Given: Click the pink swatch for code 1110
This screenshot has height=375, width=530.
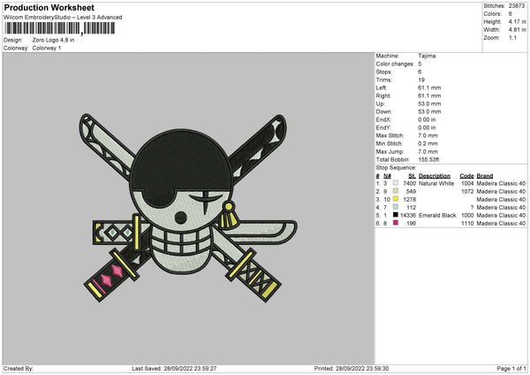Looking at the screenshot, I should tap(395, 223).
